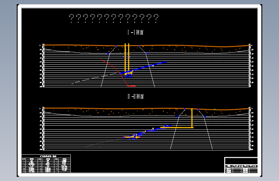Select the bottom-left table's title row
Screen dimensions: 279x181
pyautogui.click(x=46, y=156)
